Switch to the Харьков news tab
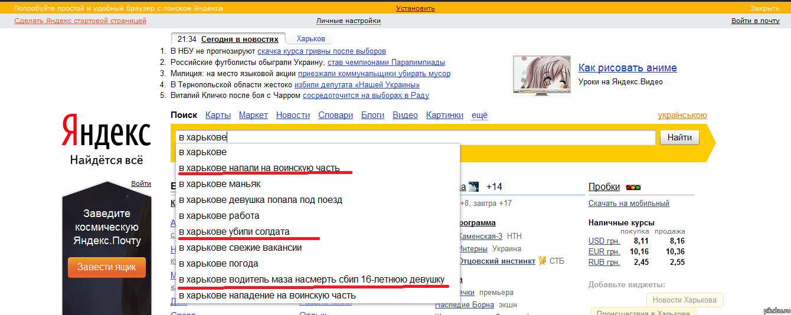791x315 pixels. (x=310, y=39)
